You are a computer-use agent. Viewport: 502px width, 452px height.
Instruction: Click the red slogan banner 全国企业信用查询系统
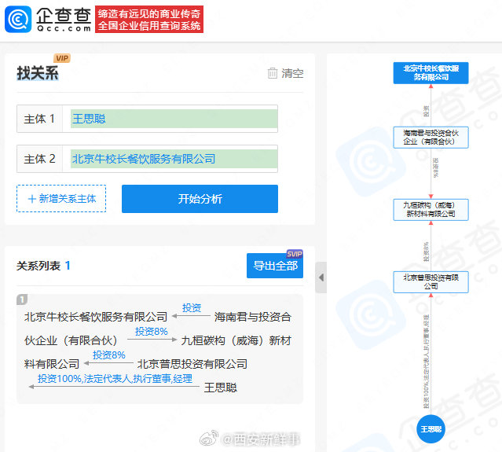(x=149, y=19)
